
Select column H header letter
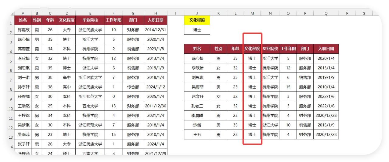coord(156,13)
